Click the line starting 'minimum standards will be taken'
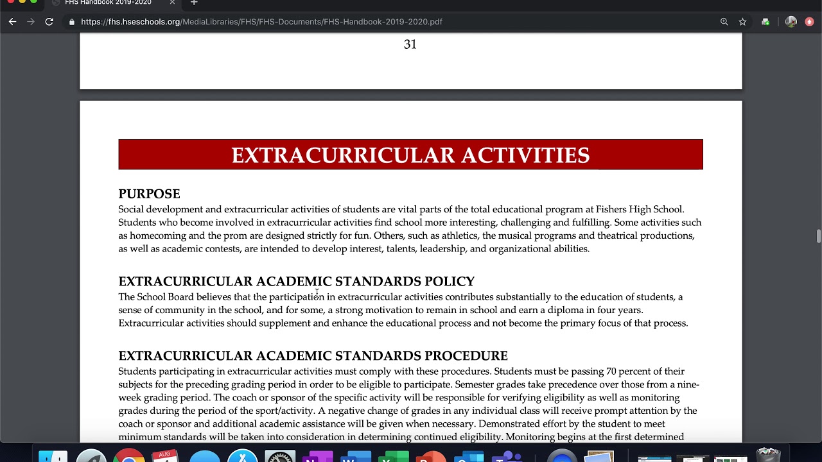The image size is (822, 462). pos(401,437)
